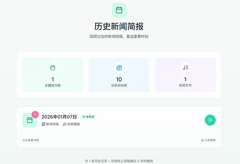Click the 10 条新闻 tag

click(88, 117)
